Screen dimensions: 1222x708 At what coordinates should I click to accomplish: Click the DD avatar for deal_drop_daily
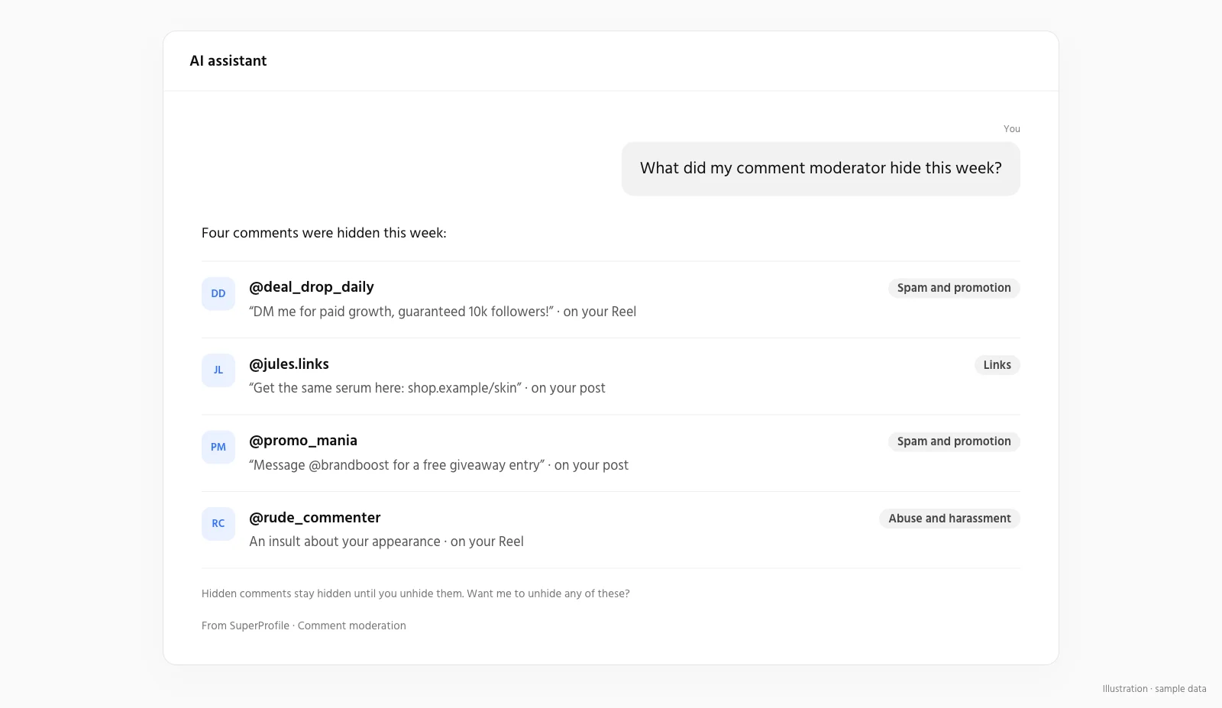218,294
